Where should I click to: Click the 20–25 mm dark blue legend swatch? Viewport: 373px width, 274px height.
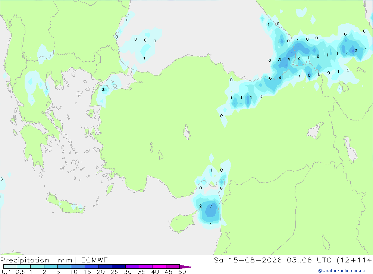coord(105,267)
